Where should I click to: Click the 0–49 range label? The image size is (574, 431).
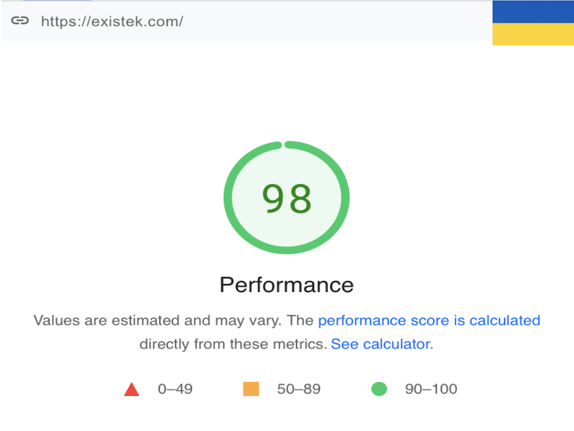[x=175, y=389]
